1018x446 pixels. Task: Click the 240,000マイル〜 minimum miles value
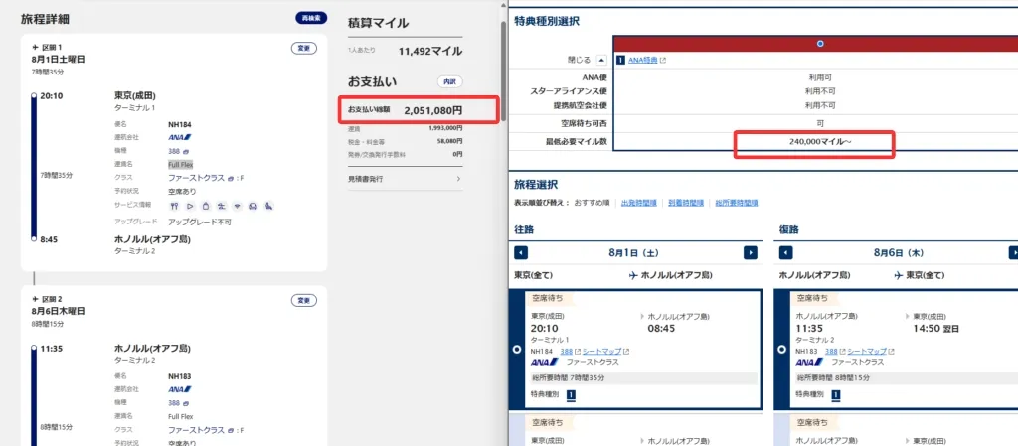pos(820,141)
